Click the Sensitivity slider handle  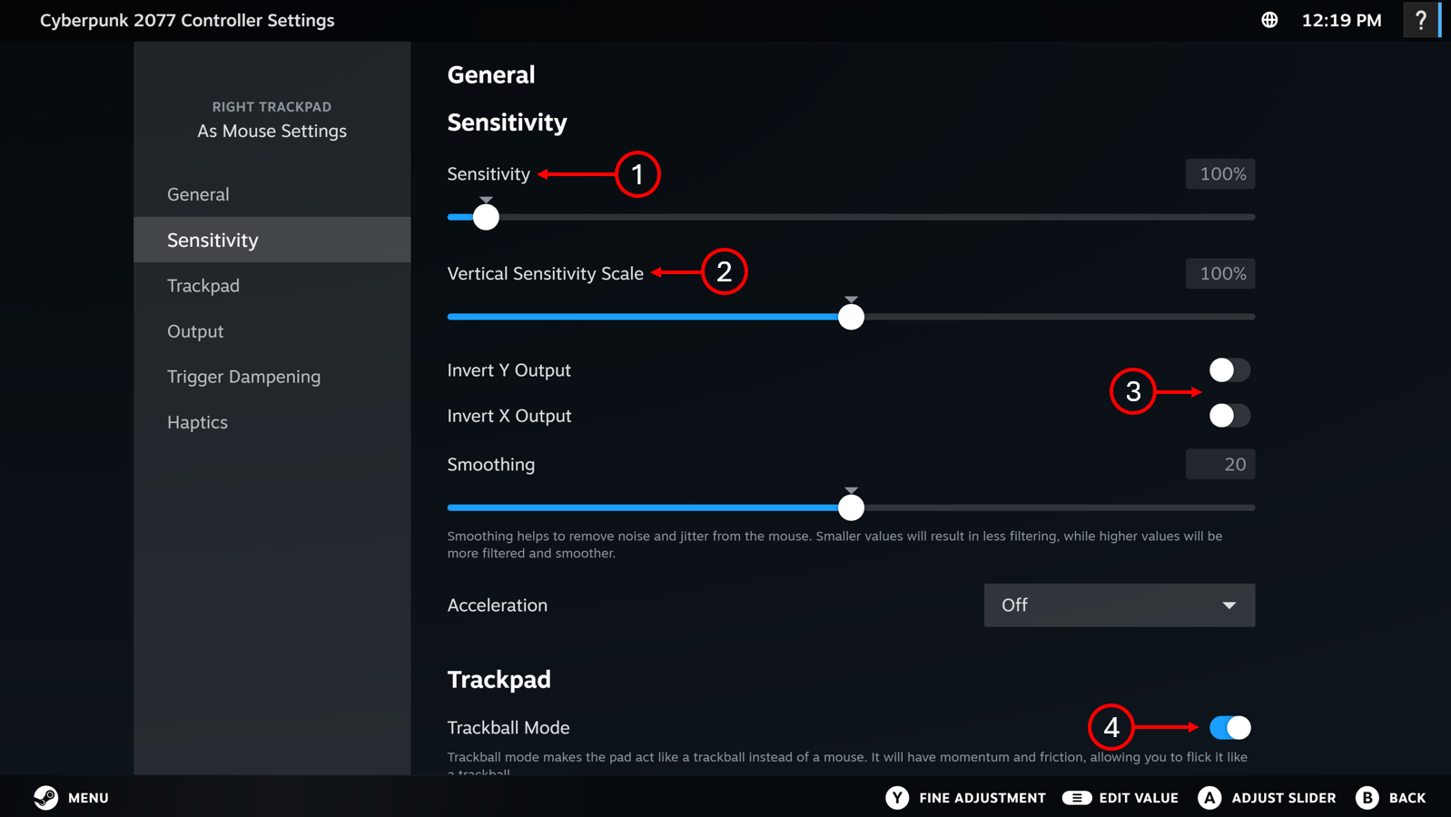[487, 217]
